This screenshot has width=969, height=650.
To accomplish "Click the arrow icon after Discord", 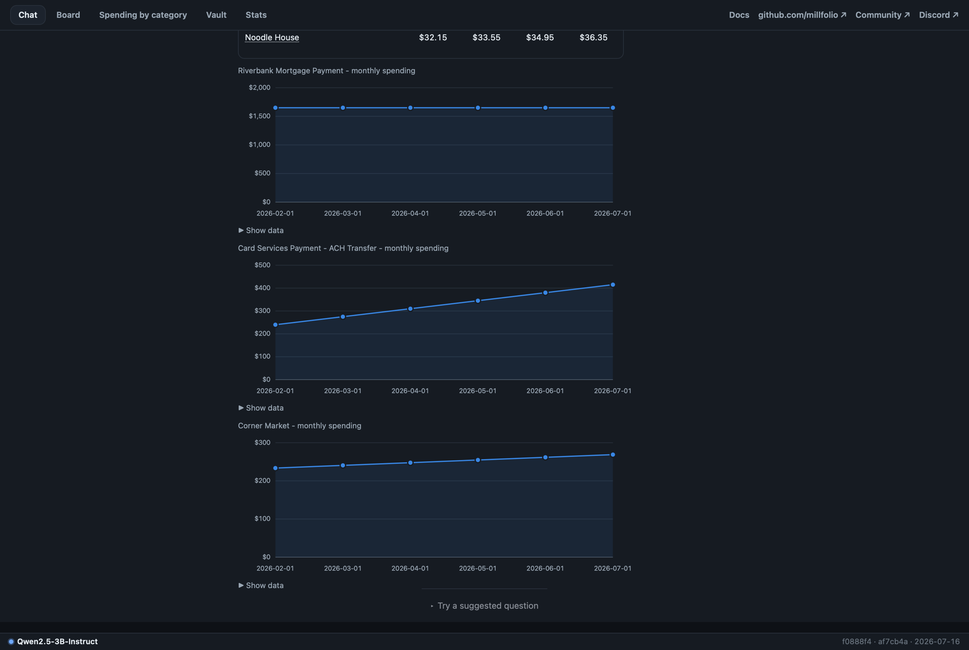I will pos(955,15).
